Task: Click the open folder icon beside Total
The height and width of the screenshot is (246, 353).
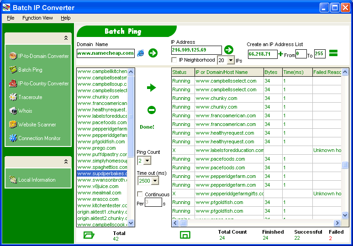Action: [x=89, y=235]
